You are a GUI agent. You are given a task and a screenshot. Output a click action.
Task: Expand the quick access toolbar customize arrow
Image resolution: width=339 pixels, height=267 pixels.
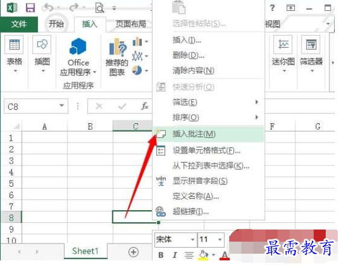click(x=114, y=8)
